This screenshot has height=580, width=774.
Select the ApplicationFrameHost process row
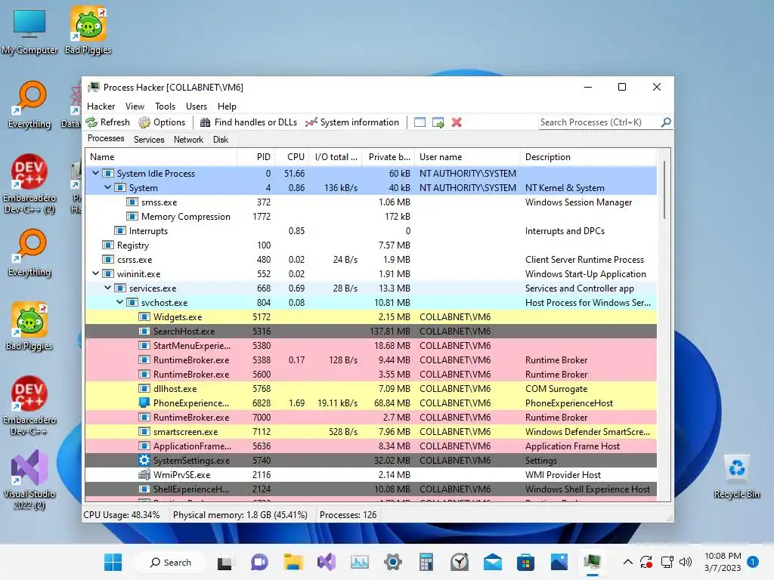coord(370,446)
